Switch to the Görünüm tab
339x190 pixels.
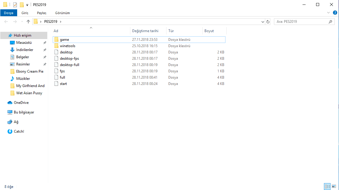(x=62, y=13)
